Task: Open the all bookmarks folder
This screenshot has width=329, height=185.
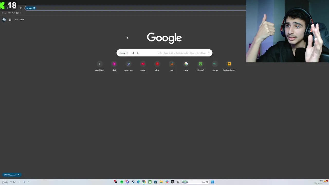Action: 10,13
